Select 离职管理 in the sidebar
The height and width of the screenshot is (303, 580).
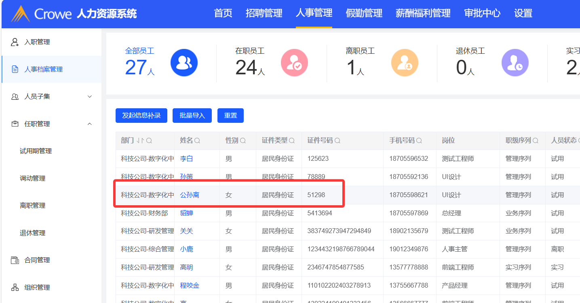point(32,206)
